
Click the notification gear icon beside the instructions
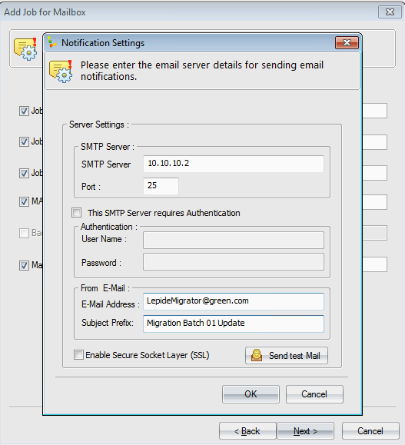coord(61,71)
